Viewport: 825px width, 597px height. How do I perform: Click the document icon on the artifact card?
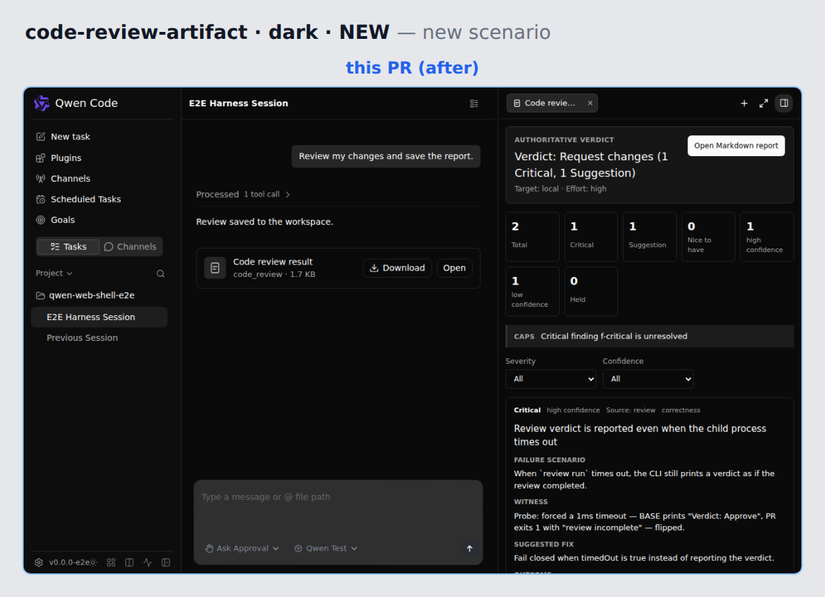215,268
